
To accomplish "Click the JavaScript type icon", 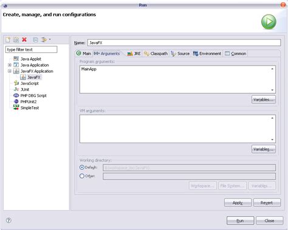I will 16,83.
